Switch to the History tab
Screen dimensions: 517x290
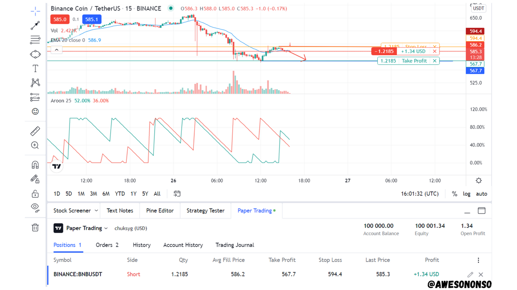[141, 245]
